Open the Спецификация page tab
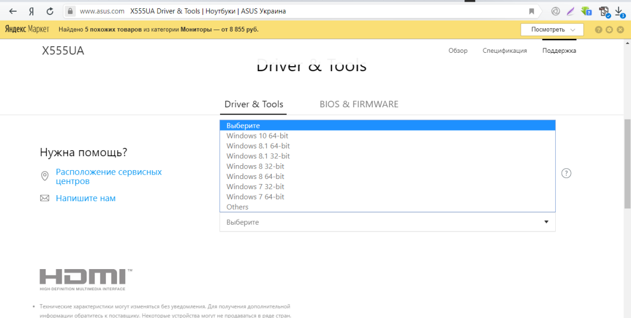Screen dimensions: 631x318 point(505,51)
